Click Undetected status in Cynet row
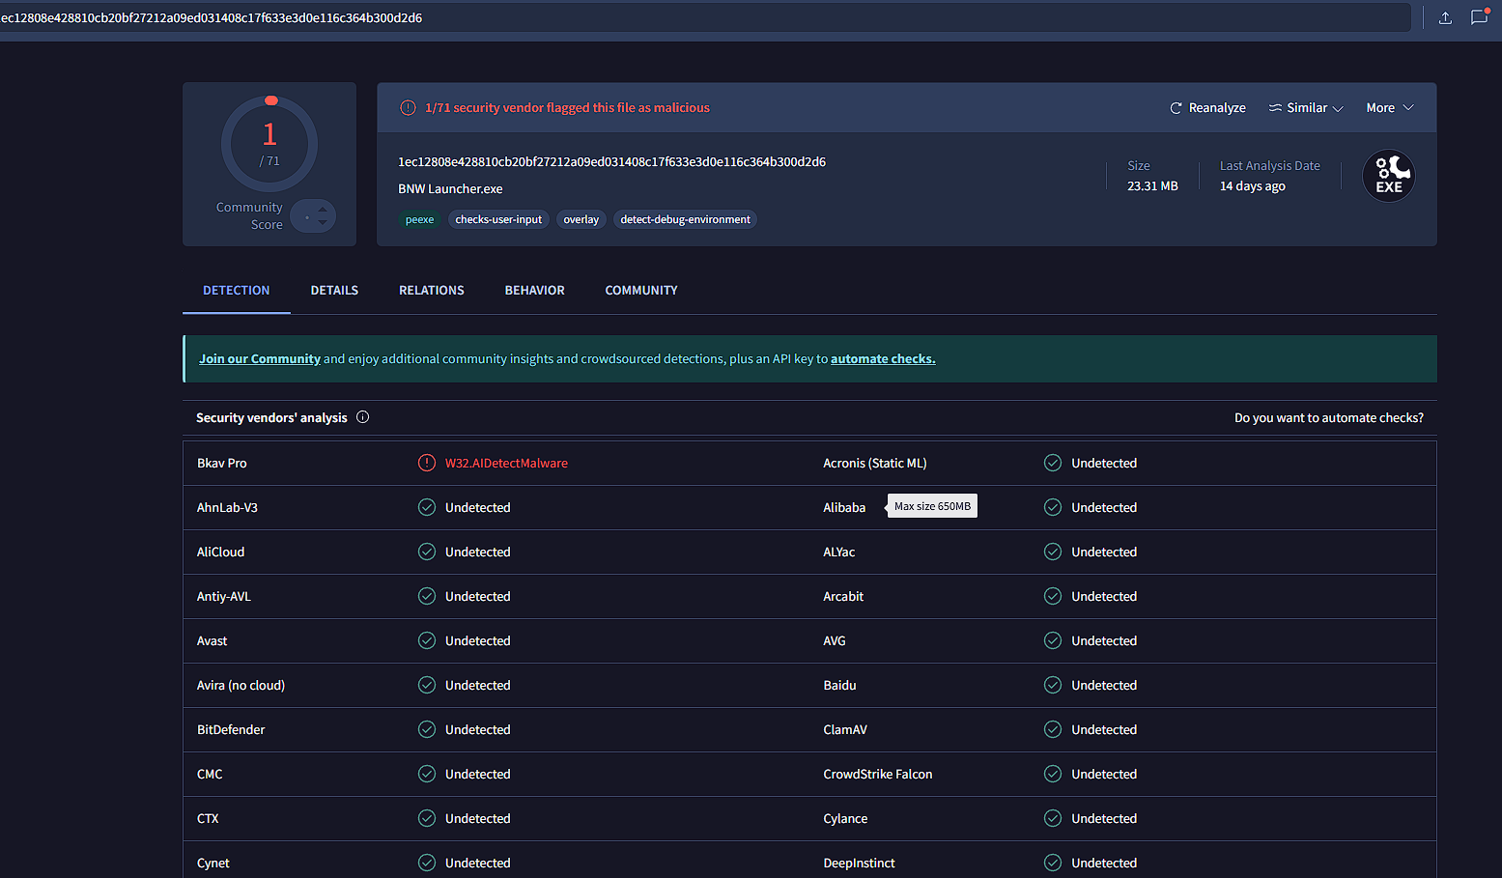The width and height of the screenshot is (1502, 878). pos(478,863)
